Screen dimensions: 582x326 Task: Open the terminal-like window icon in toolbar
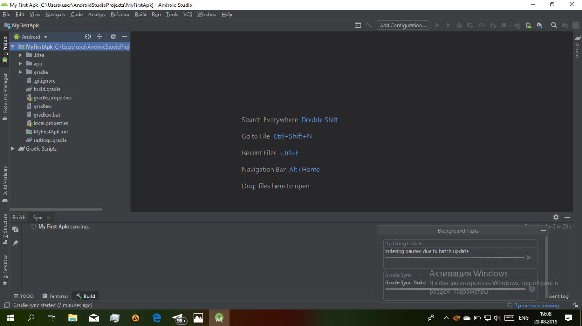coord(358,25)
